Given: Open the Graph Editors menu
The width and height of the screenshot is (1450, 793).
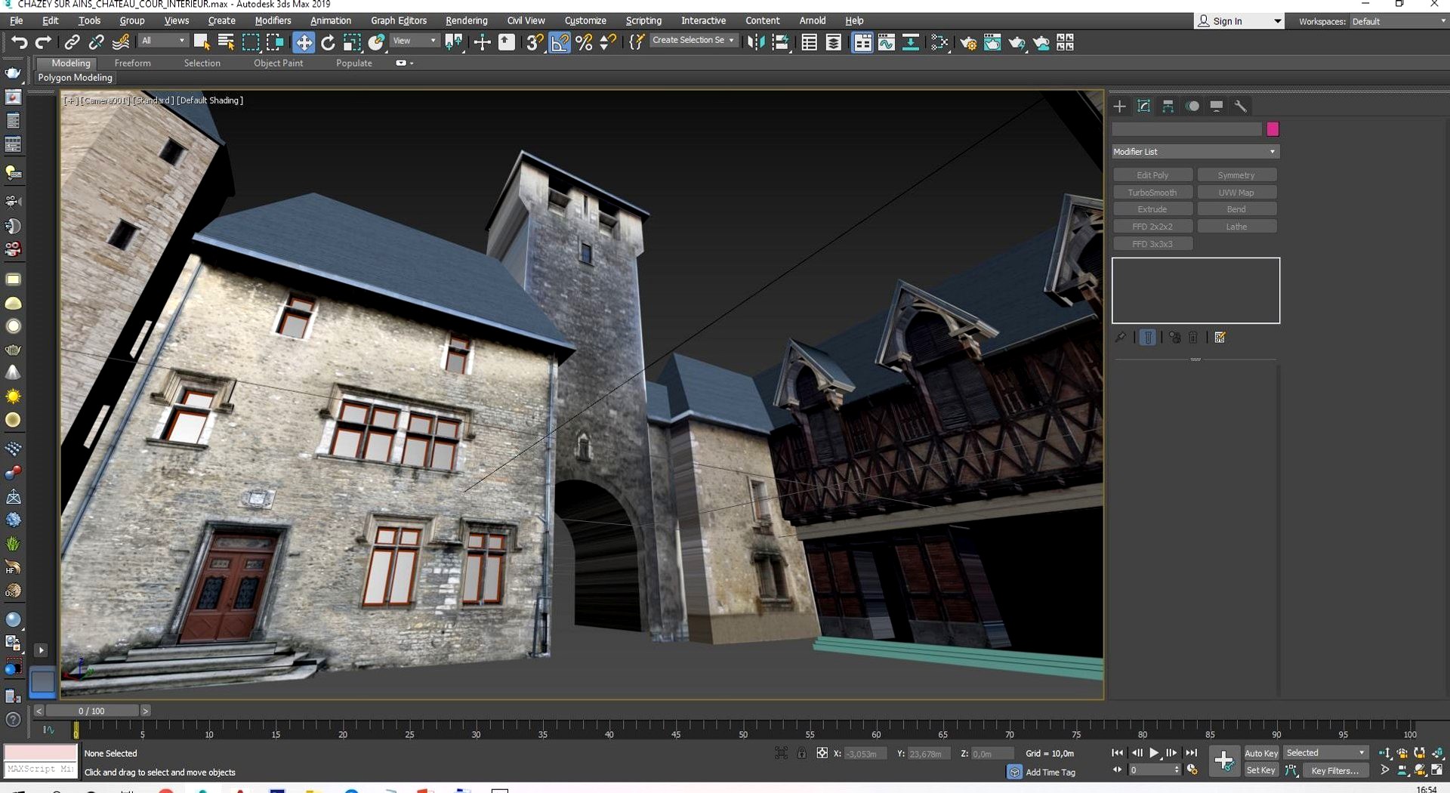Looking at the screenshot, I should [398, 20].
